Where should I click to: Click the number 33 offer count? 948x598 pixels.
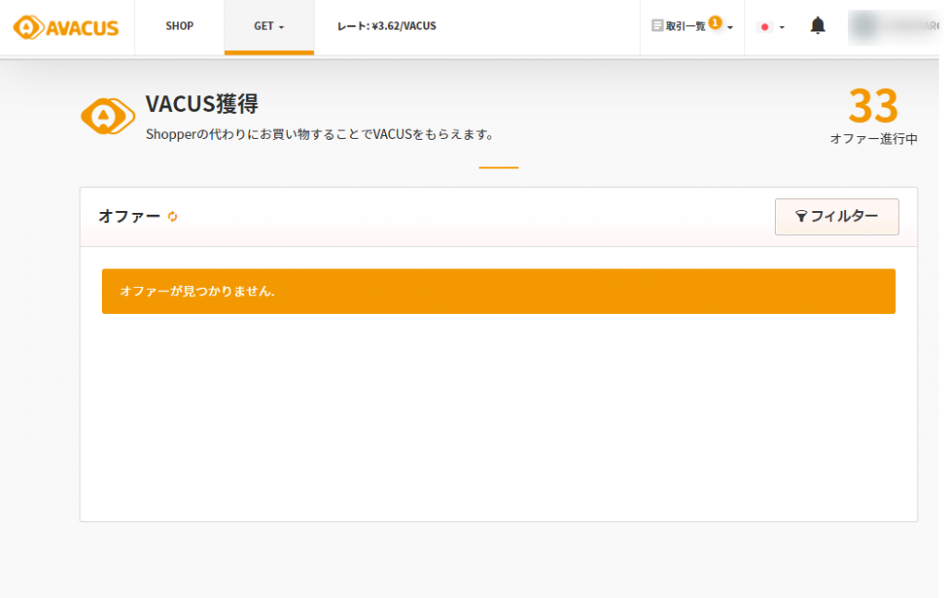click(x=873, y=106)
